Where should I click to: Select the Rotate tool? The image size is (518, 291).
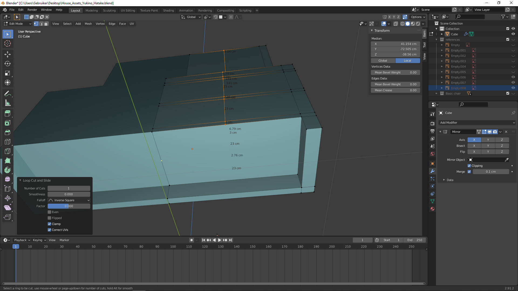click(x=8, y=64)
